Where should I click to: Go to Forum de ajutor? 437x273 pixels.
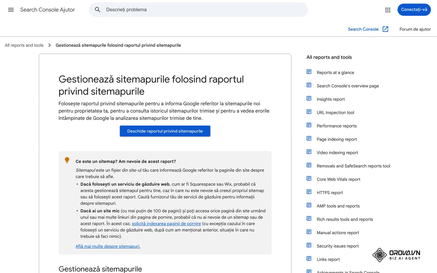point(415,29)
